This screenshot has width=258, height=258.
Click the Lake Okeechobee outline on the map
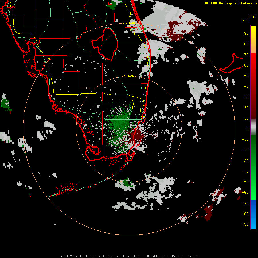(105, 44)
